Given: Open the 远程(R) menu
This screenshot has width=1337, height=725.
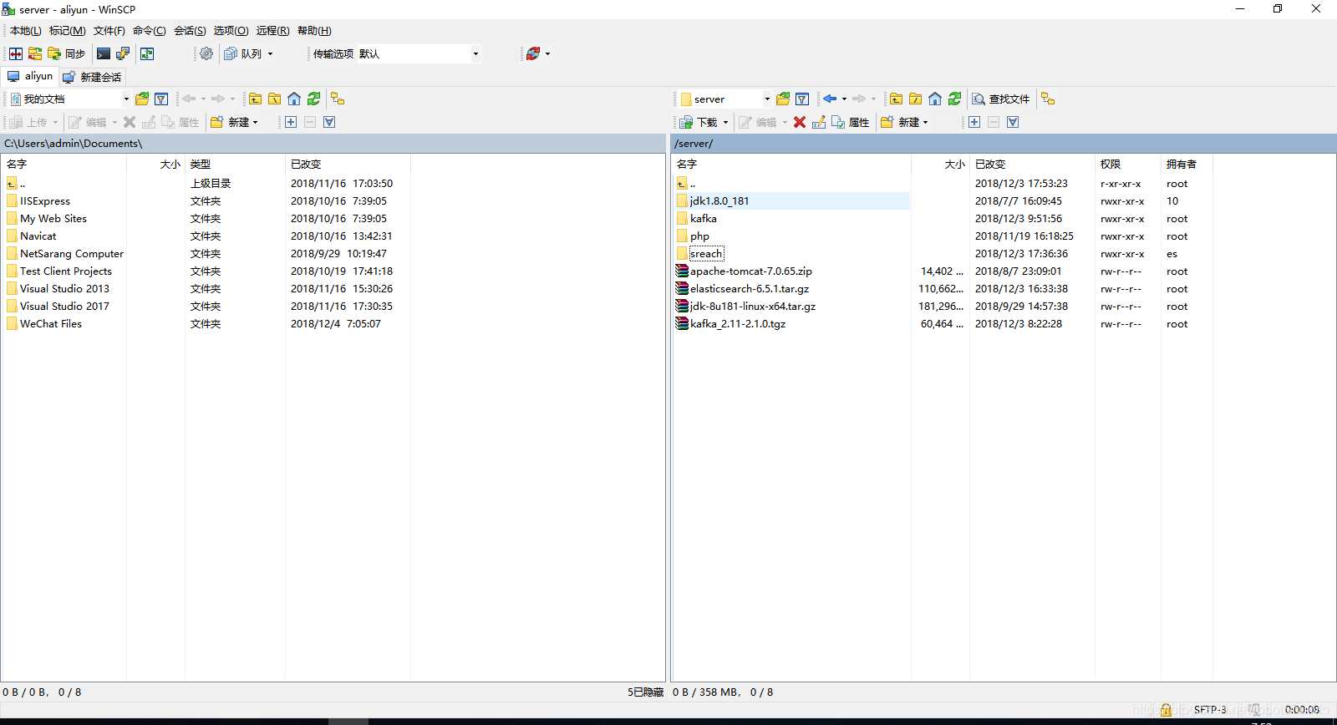Looking at the screenshot, I should [272, 31].
